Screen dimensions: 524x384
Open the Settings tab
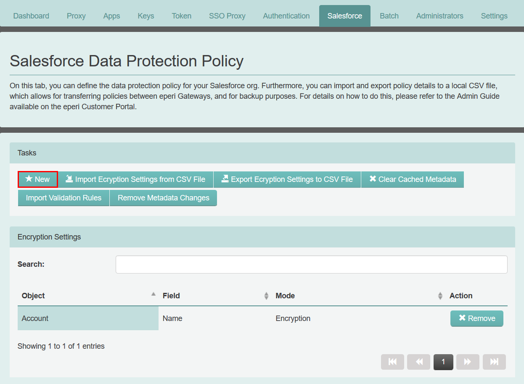point(494,16)
